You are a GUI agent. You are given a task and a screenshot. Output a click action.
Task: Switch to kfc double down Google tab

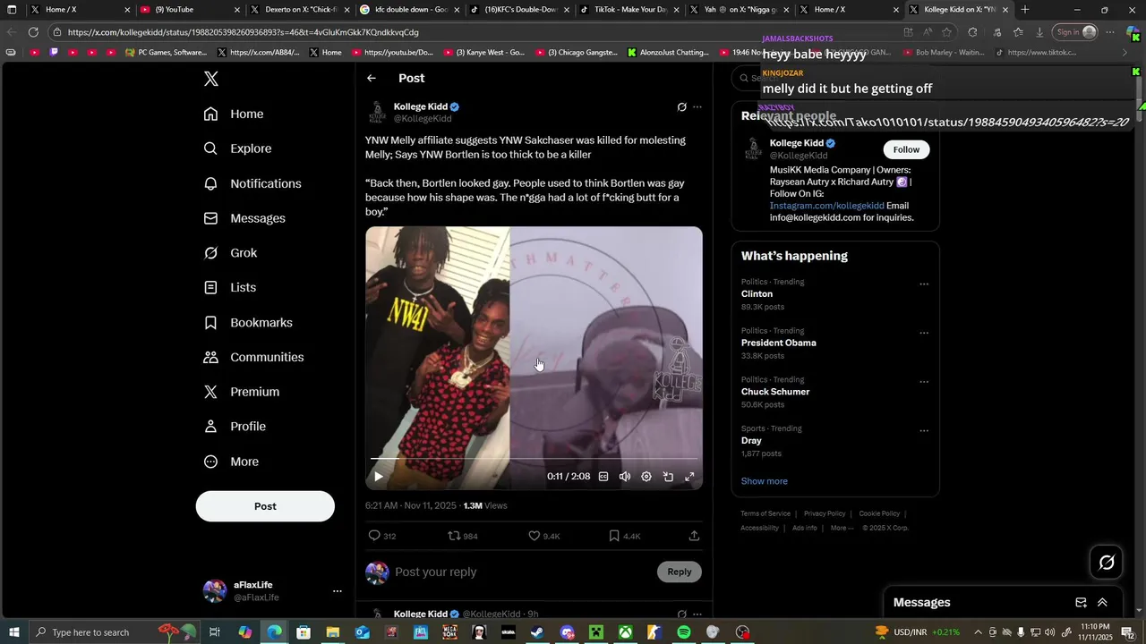[411, 10]
